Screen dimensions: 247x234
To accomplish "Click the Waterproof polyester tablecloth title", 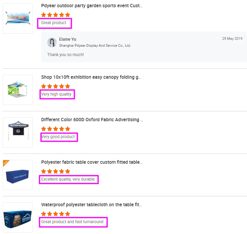I will tap(91, 205).
